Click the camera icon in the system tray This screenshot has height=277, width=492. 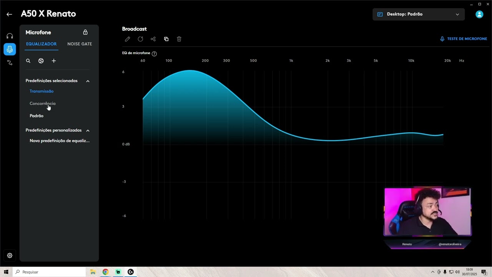(439, 272)
